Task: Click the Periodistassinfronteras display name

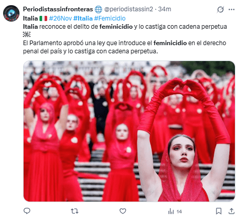Action: (58, 9)
